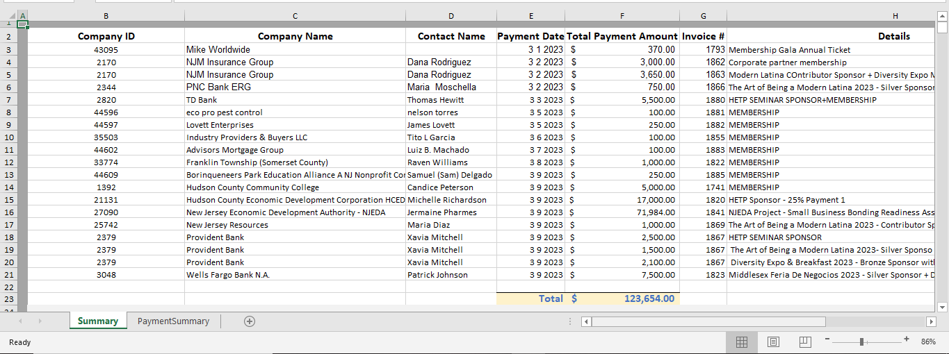Select the Total label cell
Viewport: 949px width, 354px height.
click(531, 298)
